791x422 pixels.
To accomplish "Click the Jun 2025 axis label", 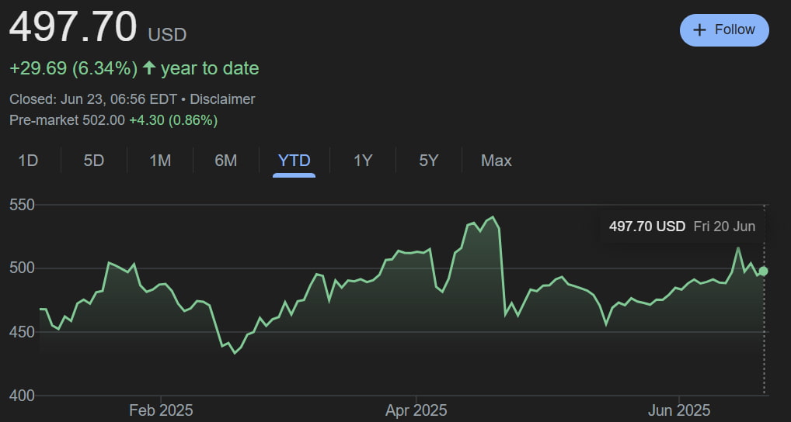I will (x=679, y=410).
